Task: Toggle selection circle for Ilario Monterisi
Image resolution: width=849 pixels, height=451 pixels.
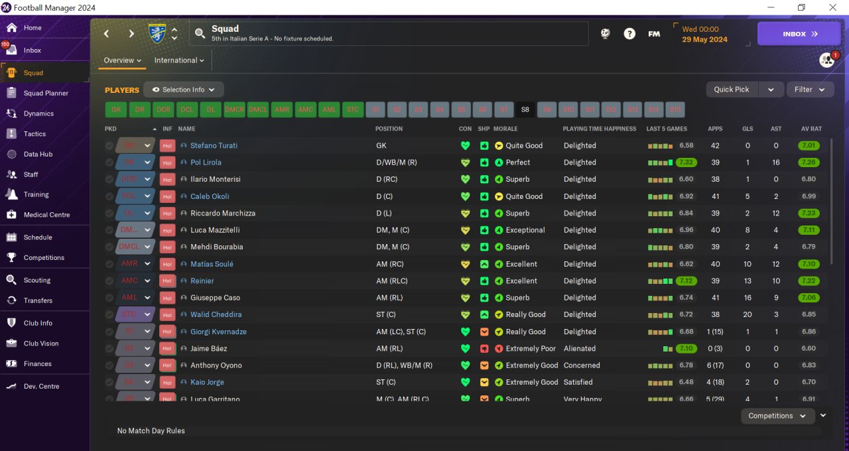Action: tap(109, 180)
